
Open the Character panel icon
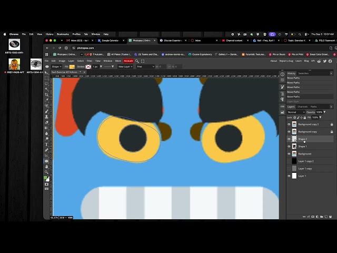[282, 94]
